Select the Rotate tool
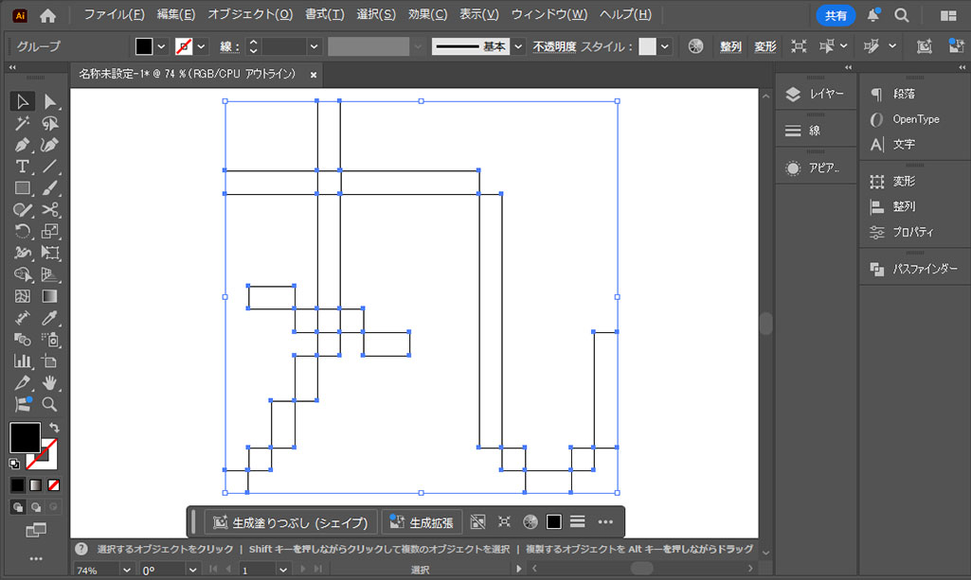Image resolution: width=971 pixels, height=580 pixels. (x=23, y=231)
